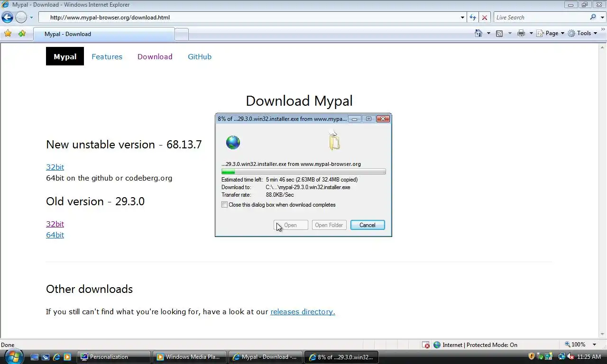Screen dimensions: 607x364
Task: Launch Windows Media Player quick launch icon
Action: (67, 357)
